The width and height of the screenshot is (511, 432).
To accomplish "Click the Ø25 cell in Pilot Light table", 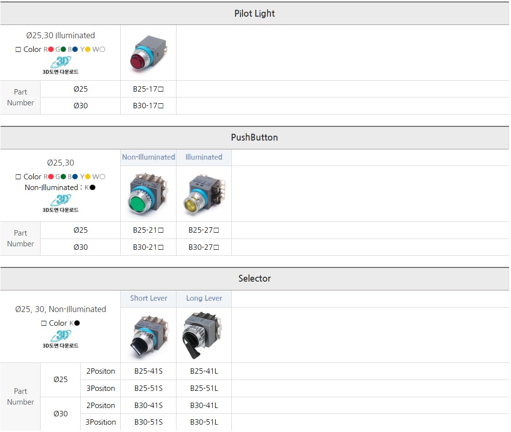I will [81, 89].
